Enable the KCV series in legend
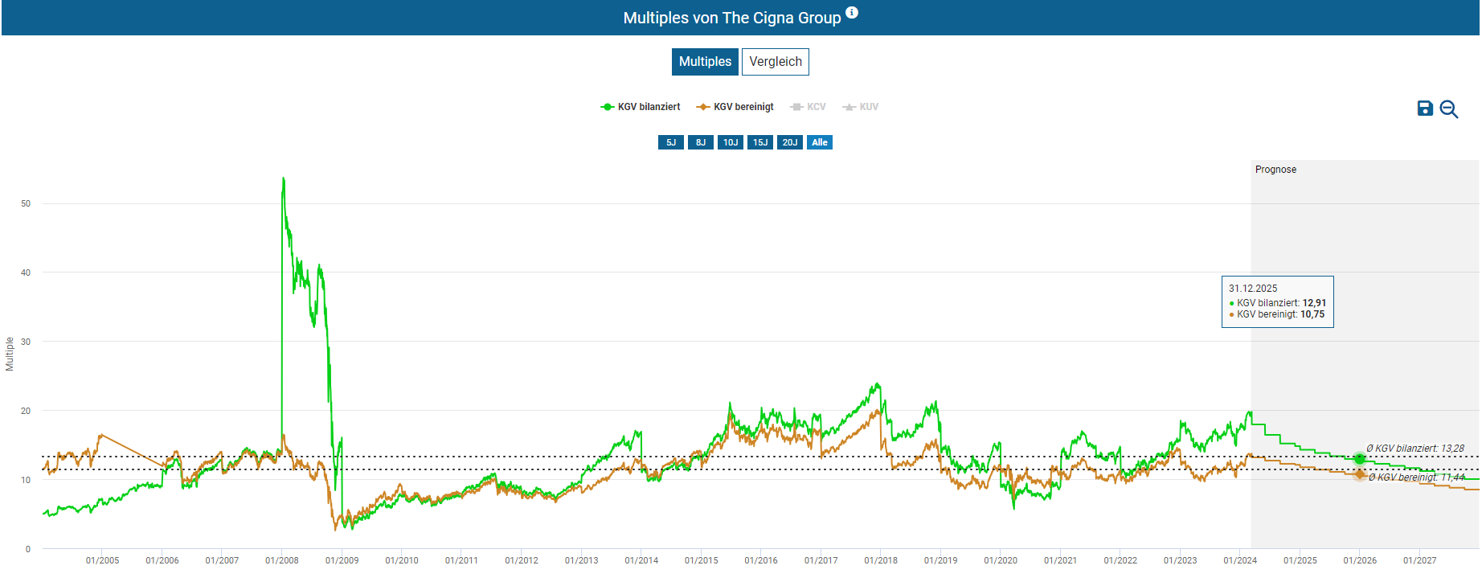 tap(808, 107)
